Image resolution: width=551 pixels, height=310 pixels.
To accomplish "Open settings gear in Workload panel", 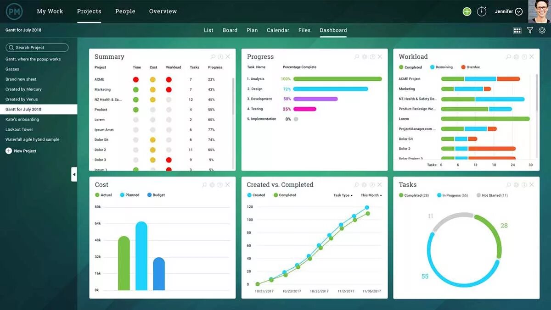I will pyautogui.click(x=516, y=57).
